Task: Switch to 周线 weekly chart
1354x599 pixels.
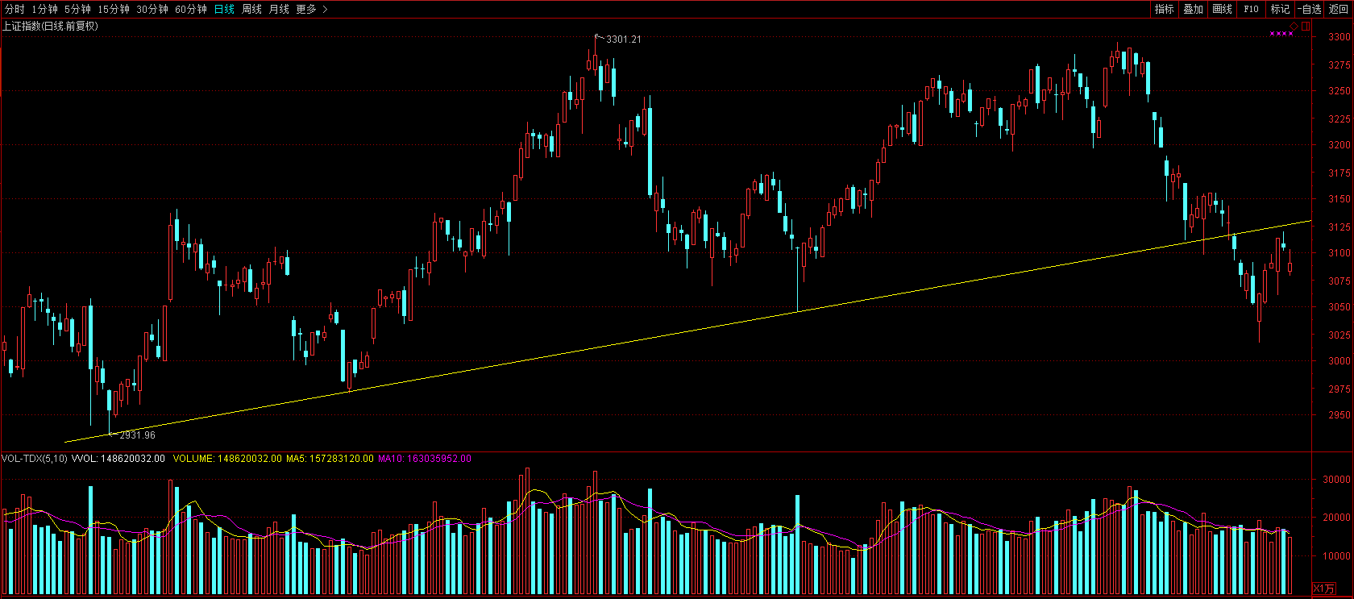Action: coord(251,9)
